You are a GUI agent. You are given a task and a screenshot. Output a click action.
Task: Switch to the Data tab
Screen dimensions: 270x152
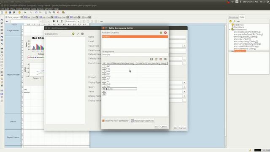click(242, 17)
